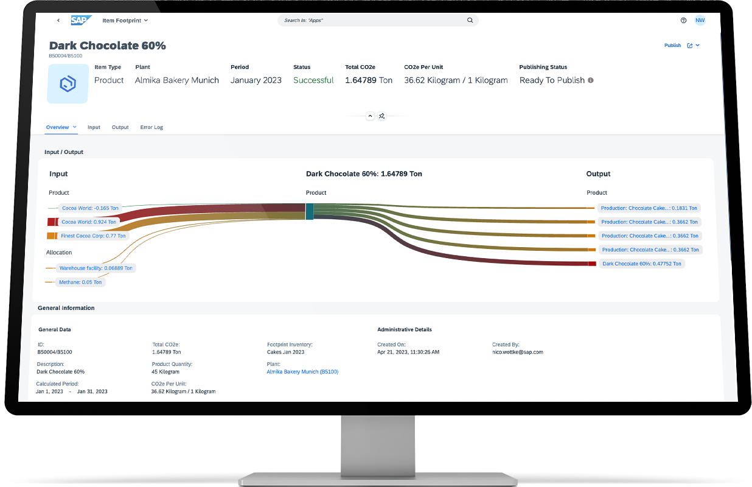Click the search magnifier icon
Viewport: 752px width, 487px height.
click(470, 21)
